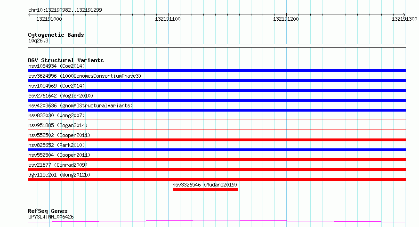Select the blue bar for nsv1054934
This screenshot has height=227, width=419.
tap(217, 71)
